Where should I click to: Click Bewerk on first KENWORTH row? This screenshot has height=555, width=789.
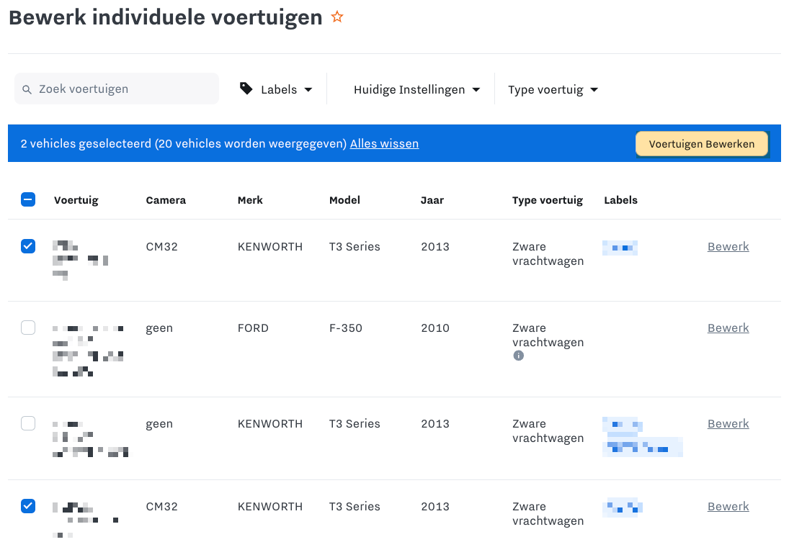pyautogui.click(x=728, y=247)
